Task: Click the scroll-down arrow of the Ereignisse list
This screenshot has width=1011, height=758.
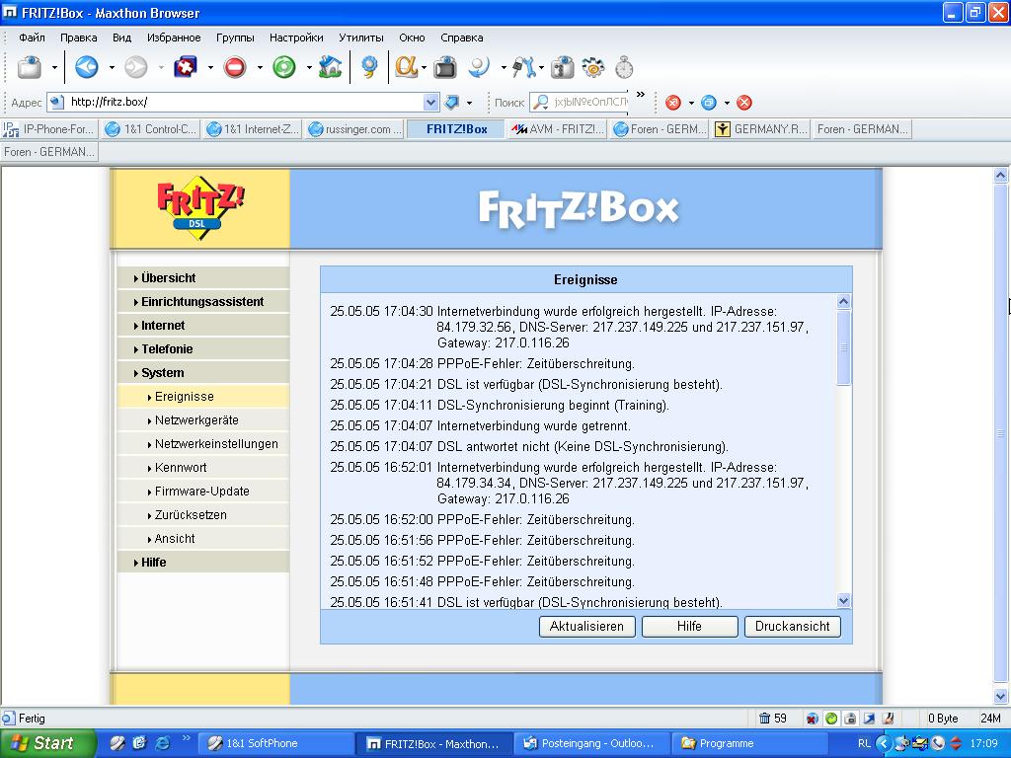Action: [843, 601]
